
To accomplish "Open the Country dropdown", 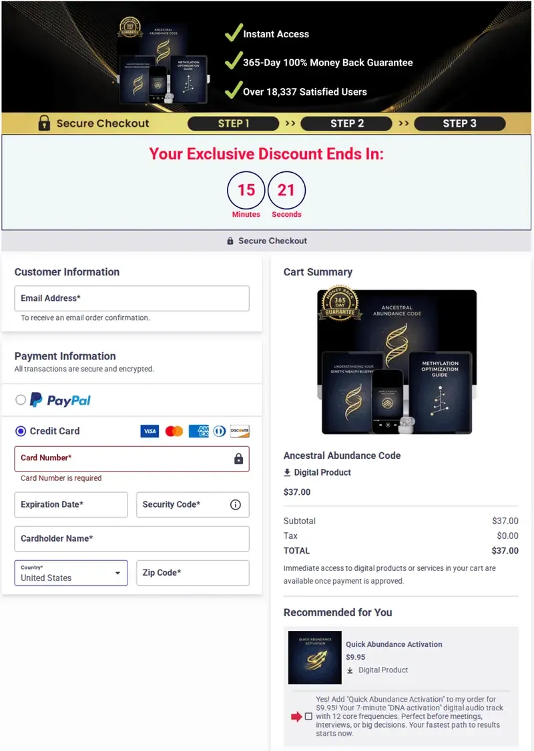I will coord(71,573).
